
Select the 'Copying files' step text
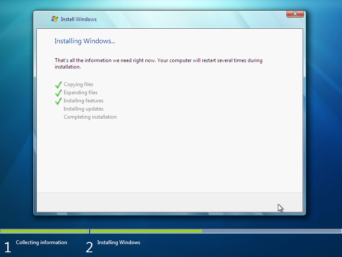pyautogui.click(x=78, y=84)
